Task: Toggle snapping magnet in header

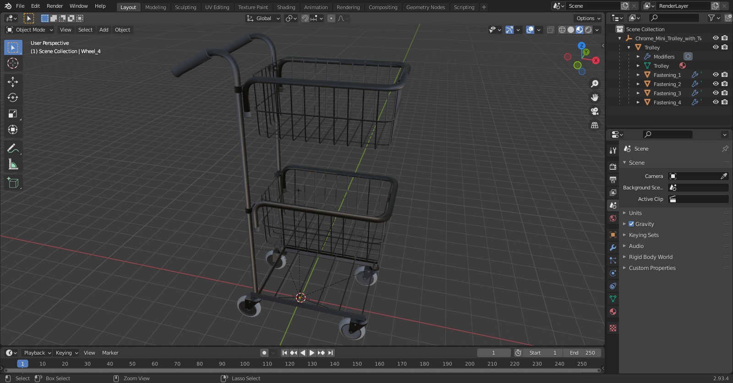Action: click(305, 18)
